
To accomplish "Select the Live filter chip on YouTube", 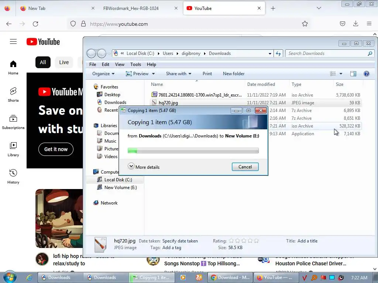I will [x=64, y=62].
